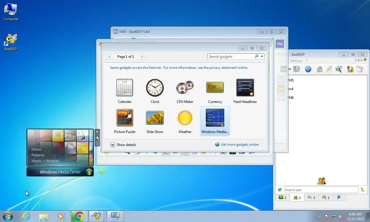This screenshot has width=370, height=222.
Task: Open Media Center gadget options wrench
Action: [97, 138]
